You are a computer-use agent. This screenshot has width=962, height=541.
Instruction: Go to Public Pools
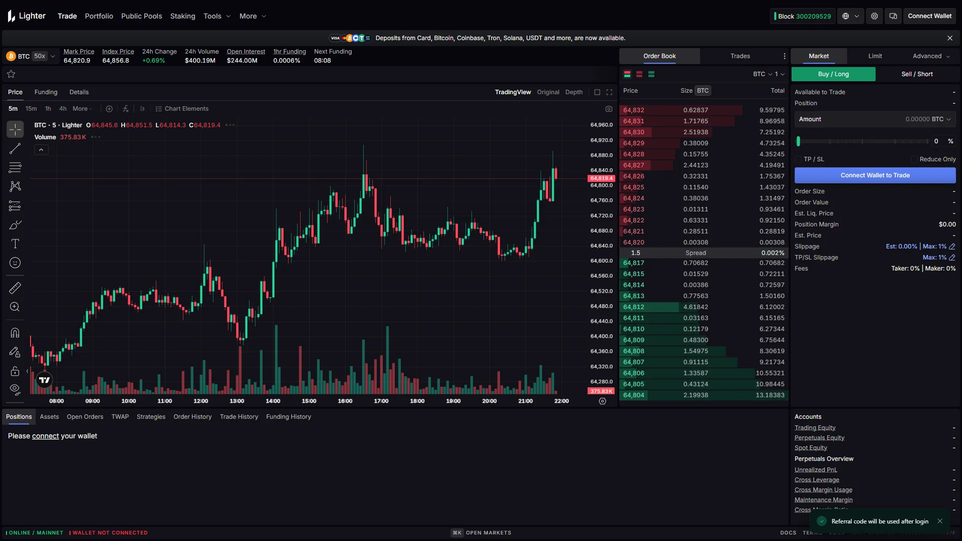click(141, 16)
